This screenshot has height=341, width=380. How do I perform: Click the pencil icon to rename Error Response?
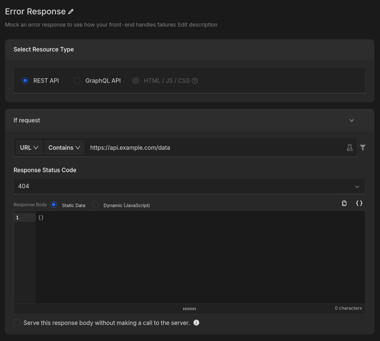tap(71, 12)
